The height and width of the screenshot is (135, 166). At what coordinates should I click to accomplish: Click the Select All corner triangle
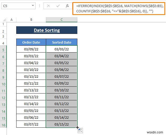coord(4,20)
